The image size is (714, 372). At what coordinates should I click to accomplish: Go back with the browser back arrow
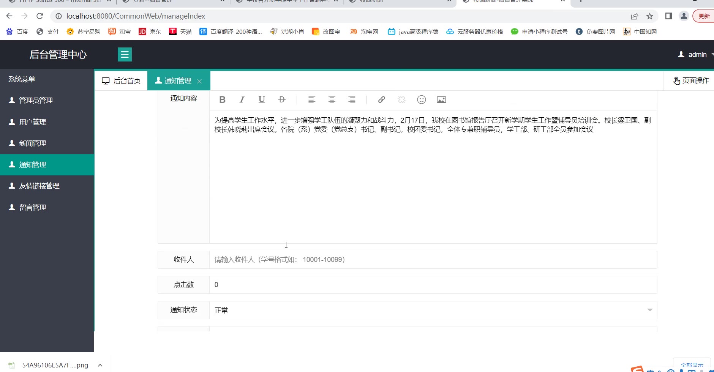[x=9, y=16]
